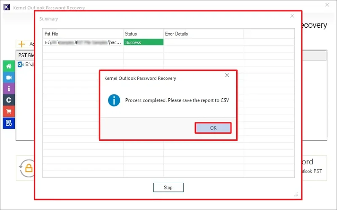Screen dimensions: 337x210
Task: Close the Kernel Outlook Password Recovery message box
Action: pyautogui.click(x=227, y=76)
